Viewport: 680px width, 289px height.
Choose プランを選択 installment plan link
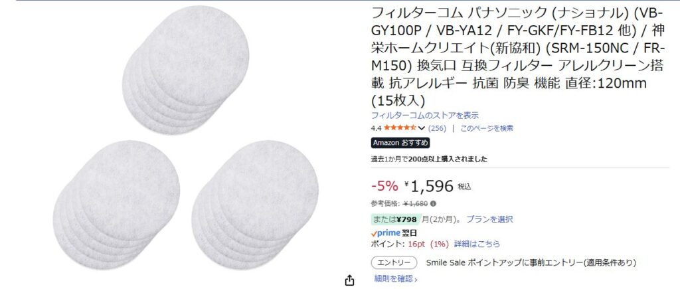(x=489, y=219)
